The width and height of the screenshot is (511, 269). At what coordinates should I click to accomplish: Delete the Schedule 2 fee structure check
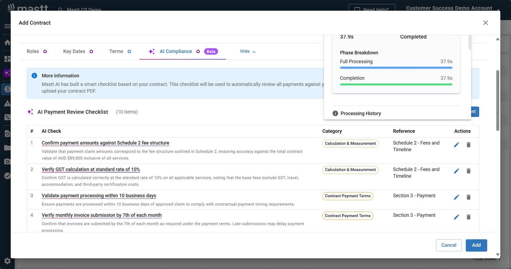(469, 145)
